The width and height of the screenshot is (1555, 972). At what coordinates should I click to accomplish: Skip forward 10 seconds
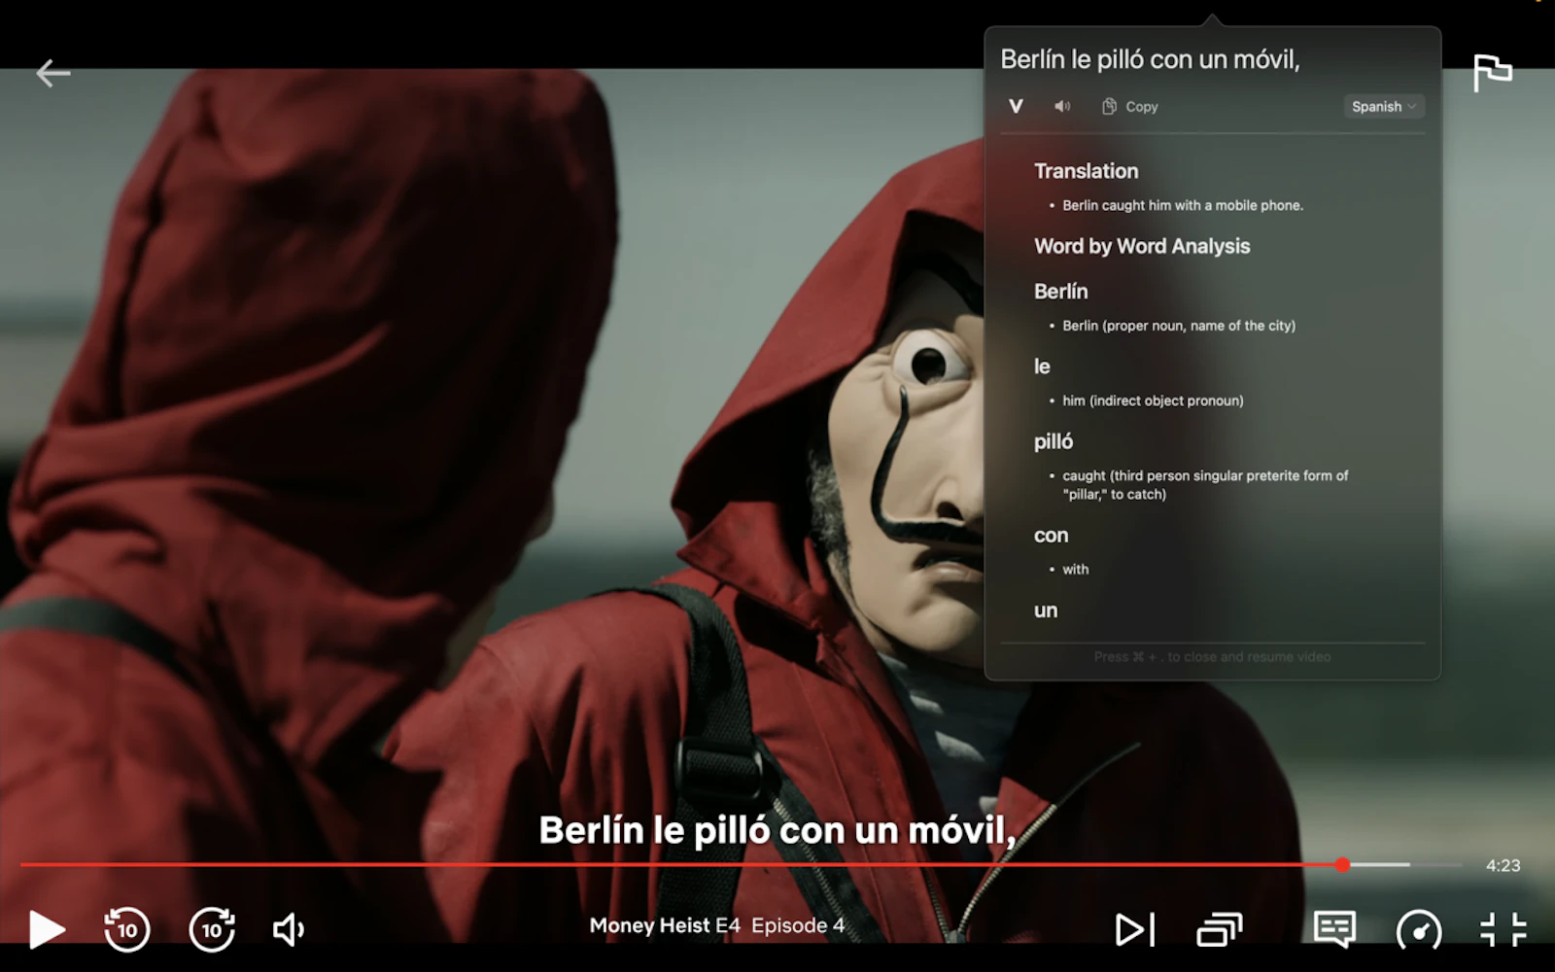(x=212, y=929)
